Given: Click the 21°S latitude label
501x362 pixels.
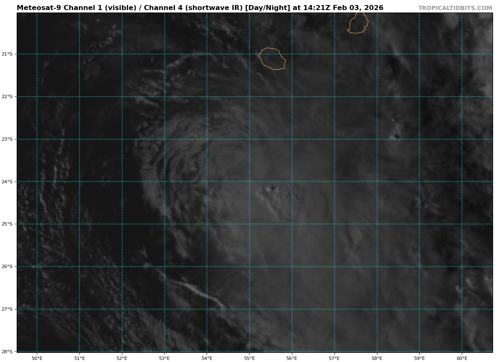Looking at the screenshot, I should (7, 54).
